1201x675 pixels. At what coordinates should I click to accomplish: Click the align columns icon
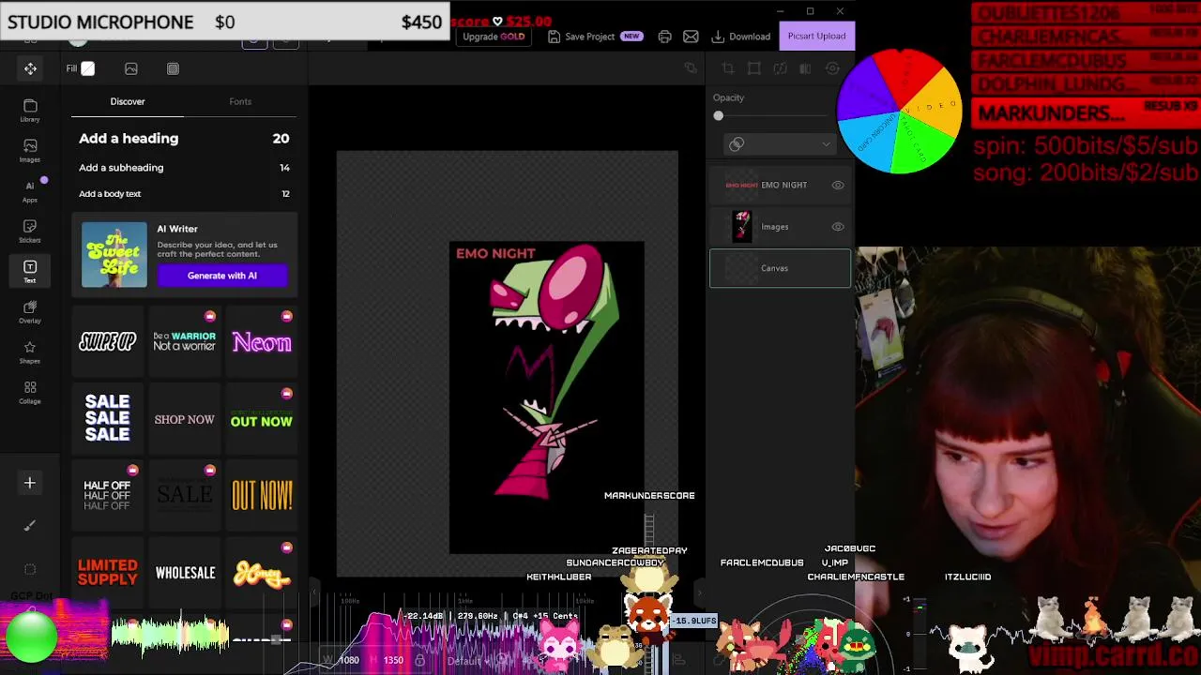[805, 68]
